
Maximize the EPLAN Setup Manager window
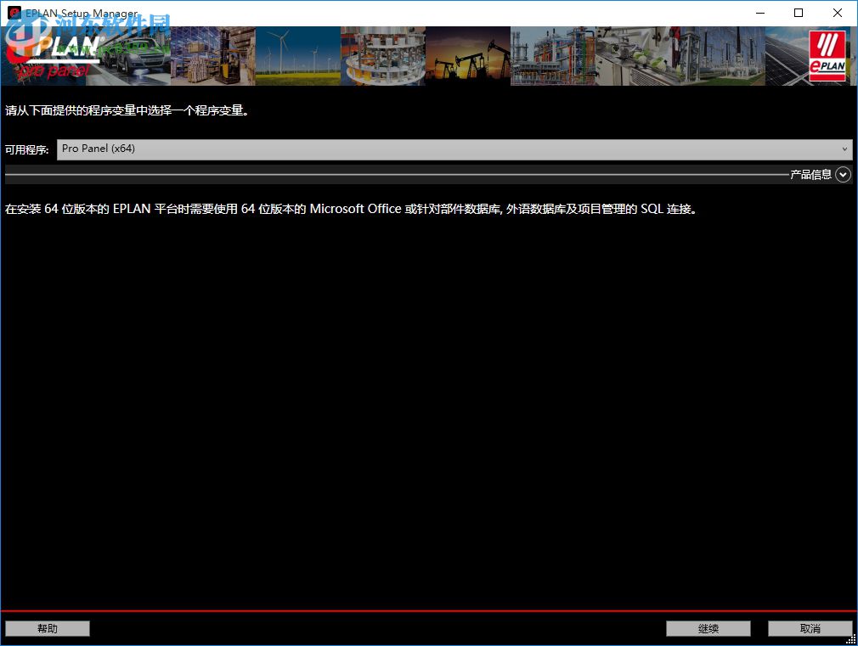799,13
